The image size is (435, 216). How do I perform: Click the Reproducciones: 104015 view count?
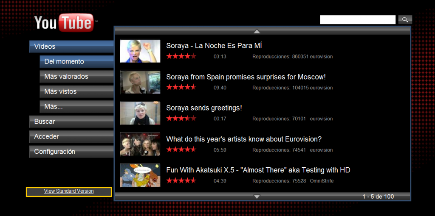pos(280,88)
